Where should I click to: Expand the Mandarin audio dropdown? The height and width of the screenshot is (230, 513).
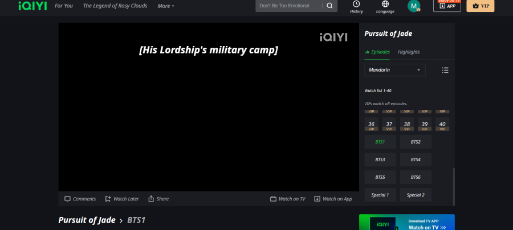[x=395, y=70]
